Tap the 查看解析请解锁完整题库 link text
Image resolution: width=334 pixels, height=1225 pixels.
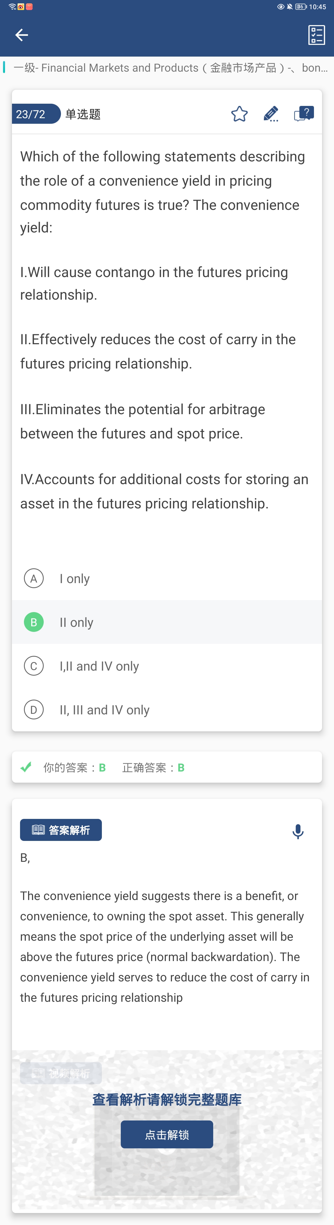click(x=167, y=1100)
